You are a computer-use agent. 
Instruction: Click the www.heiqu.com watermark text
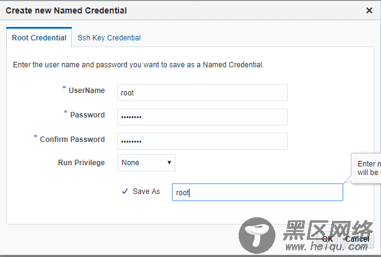pos(326,247)
